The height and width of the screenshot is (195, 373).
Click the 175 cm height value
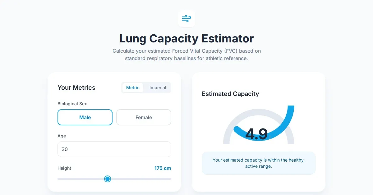163,168
